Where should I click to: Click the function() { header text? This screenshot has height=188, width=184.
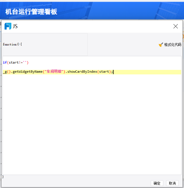click(12, 44)
